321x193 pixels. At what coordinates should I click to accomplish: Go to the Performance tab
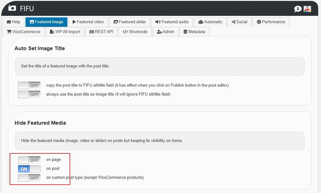pyautogui.click(x=271, y=22)
